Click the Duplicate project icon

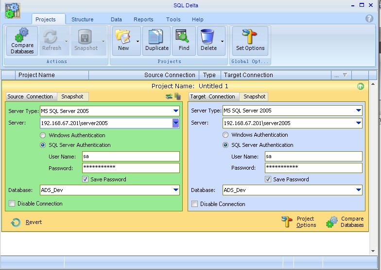coord(156,41)
